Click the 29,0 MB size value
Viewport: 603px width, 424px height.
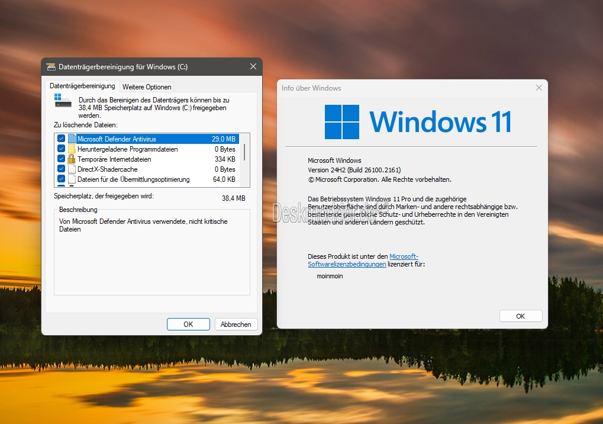(x=224, y=139)
